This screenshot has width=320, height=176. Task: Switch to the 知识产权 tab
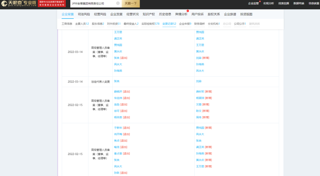[149, 14]
